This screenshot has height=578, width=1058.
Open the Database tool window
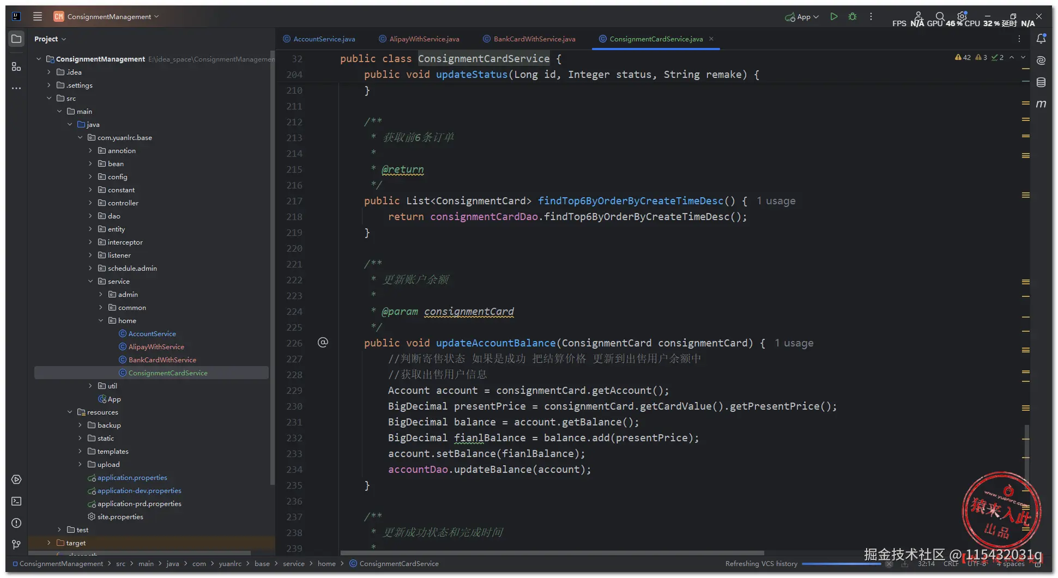point(1041,82)
